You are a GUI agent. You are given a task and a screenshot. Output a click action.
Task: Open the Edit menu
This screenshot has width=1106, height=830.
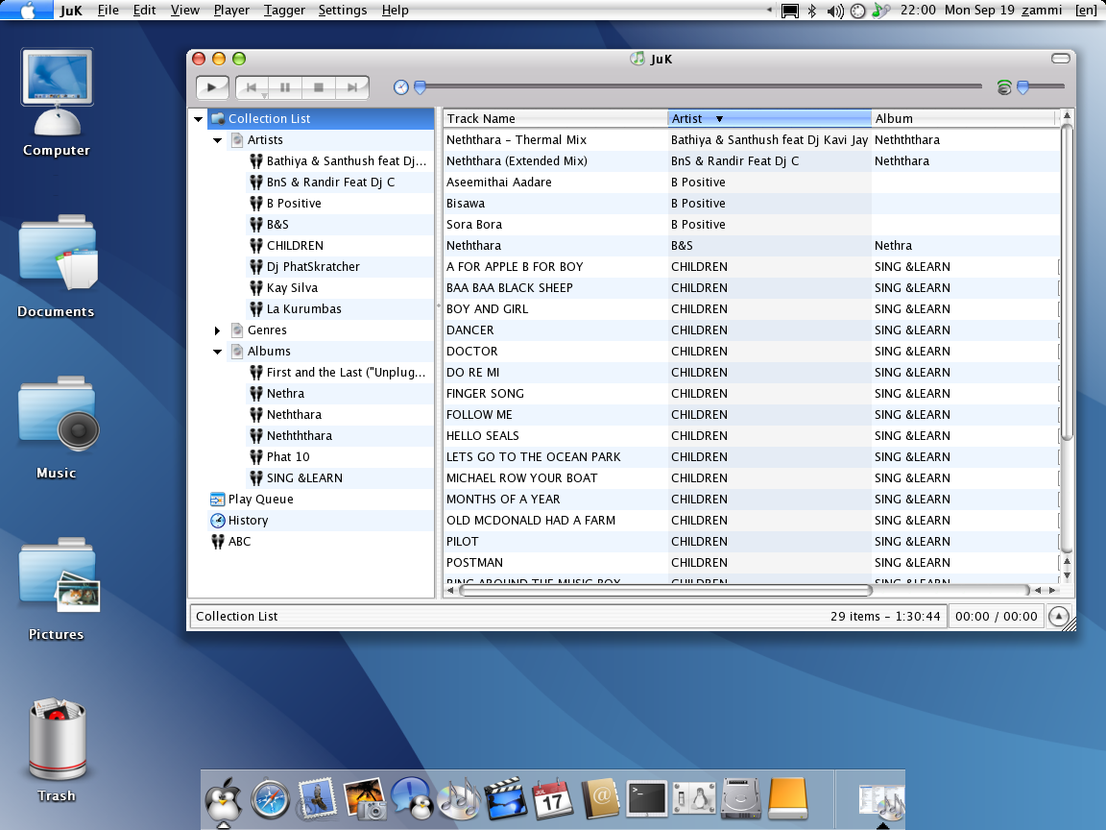point(145,10)
